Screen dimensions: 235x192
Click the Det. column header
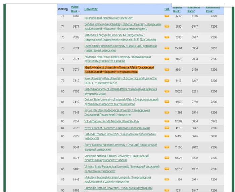tap(167, 9)
